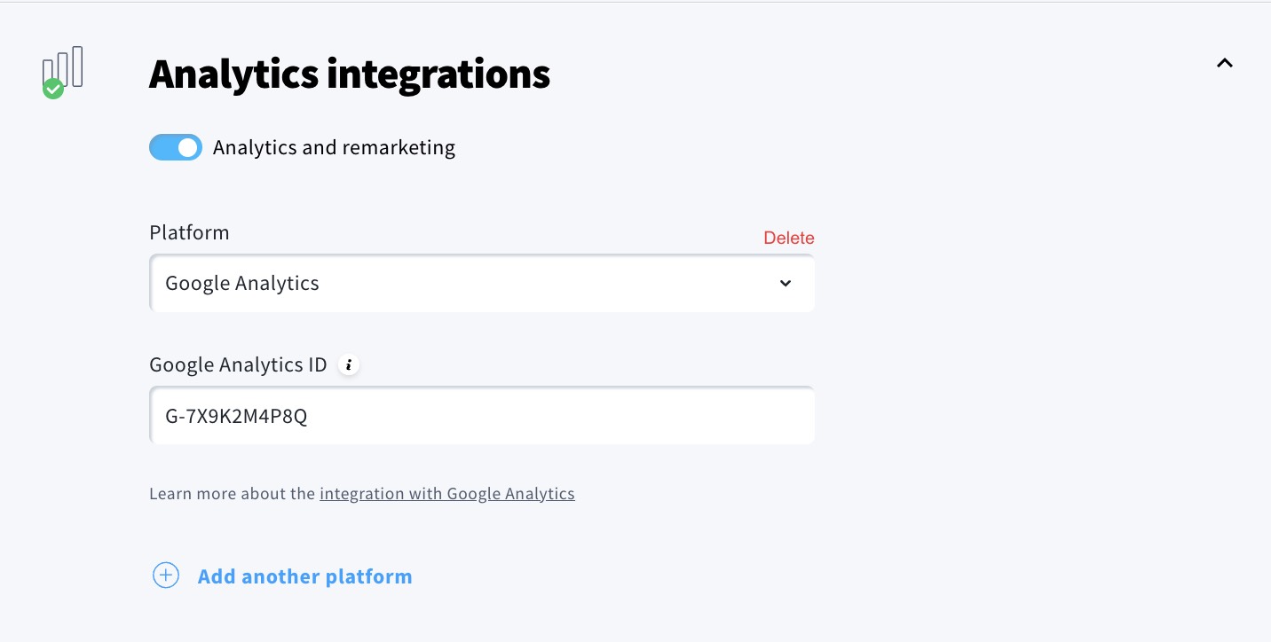Focus the Google Analytics ID field
The image size is (1271, 642).
[482, 415]
